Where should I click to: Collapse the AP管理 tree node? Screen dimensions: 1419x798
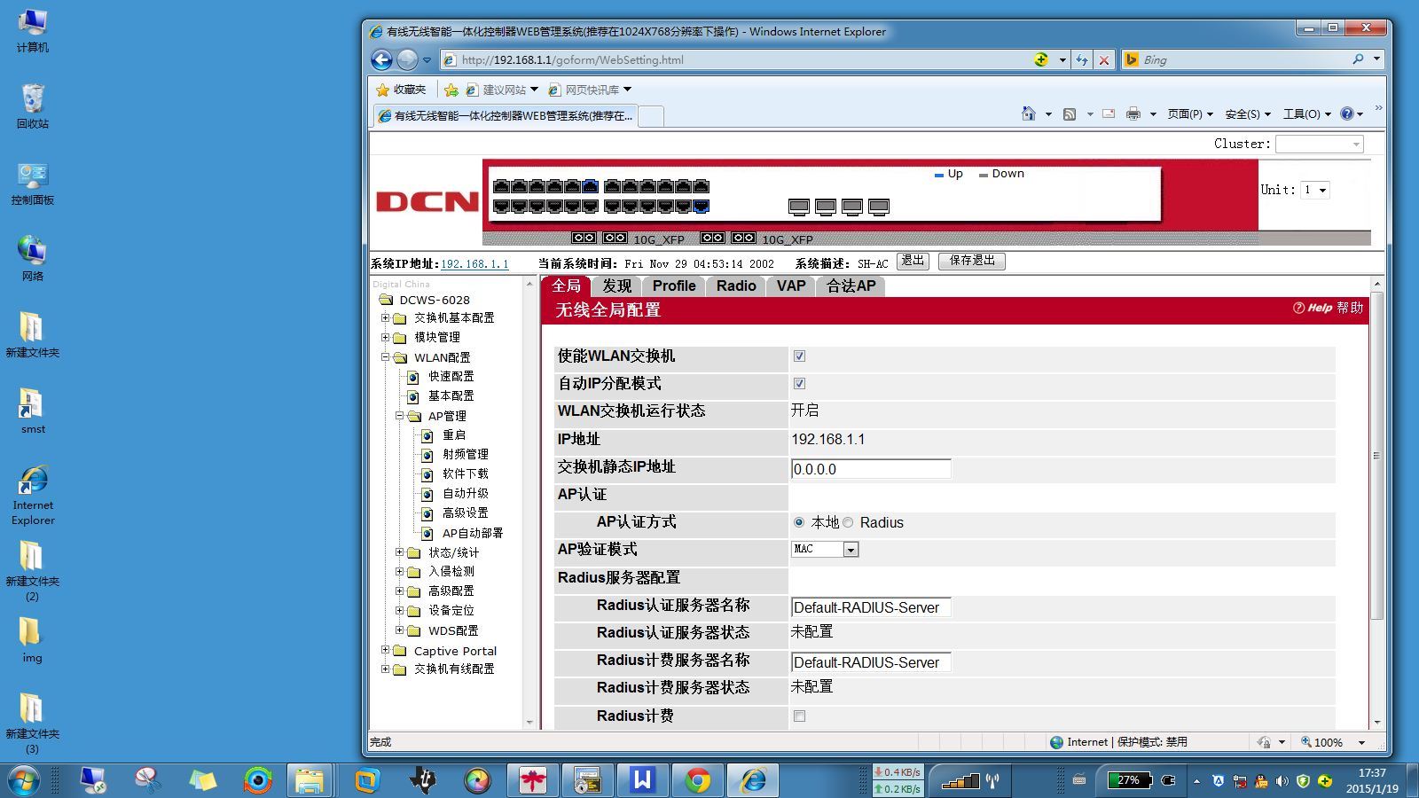pos(400,415)
